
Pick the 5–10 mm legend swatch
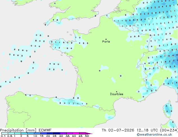click(31, 133)
